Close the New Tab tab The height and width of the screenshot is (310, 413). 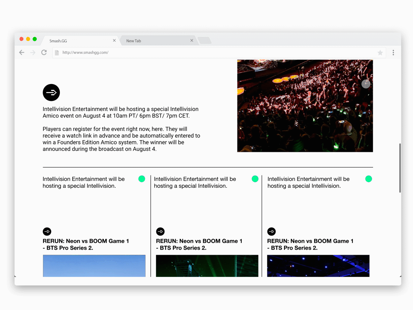192,41
